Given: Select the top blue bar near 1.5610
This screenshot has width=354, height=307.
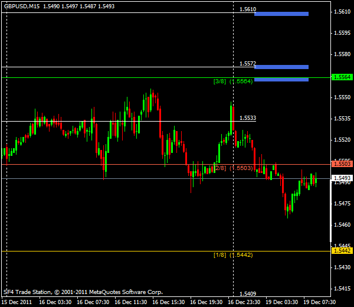Looking at the screenshot, I should tap(281, 14).
